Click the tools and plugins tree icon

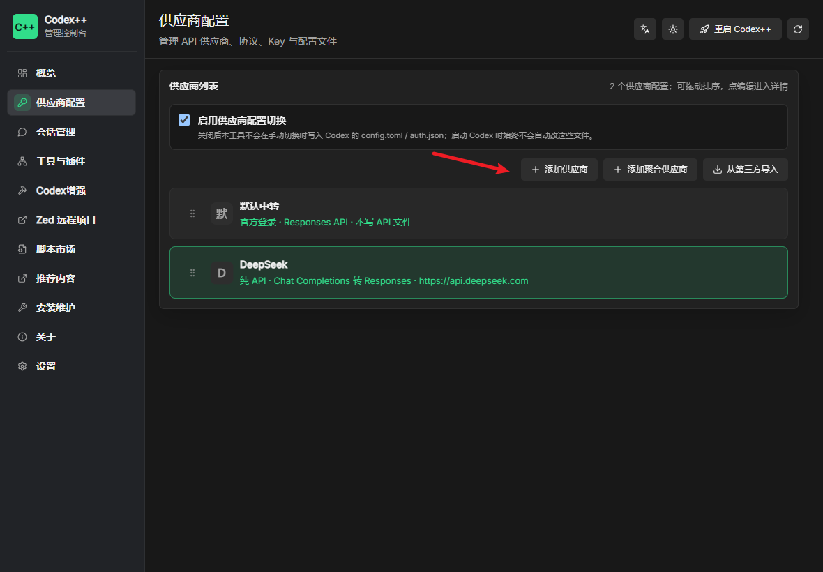click(x=22, y=162)
